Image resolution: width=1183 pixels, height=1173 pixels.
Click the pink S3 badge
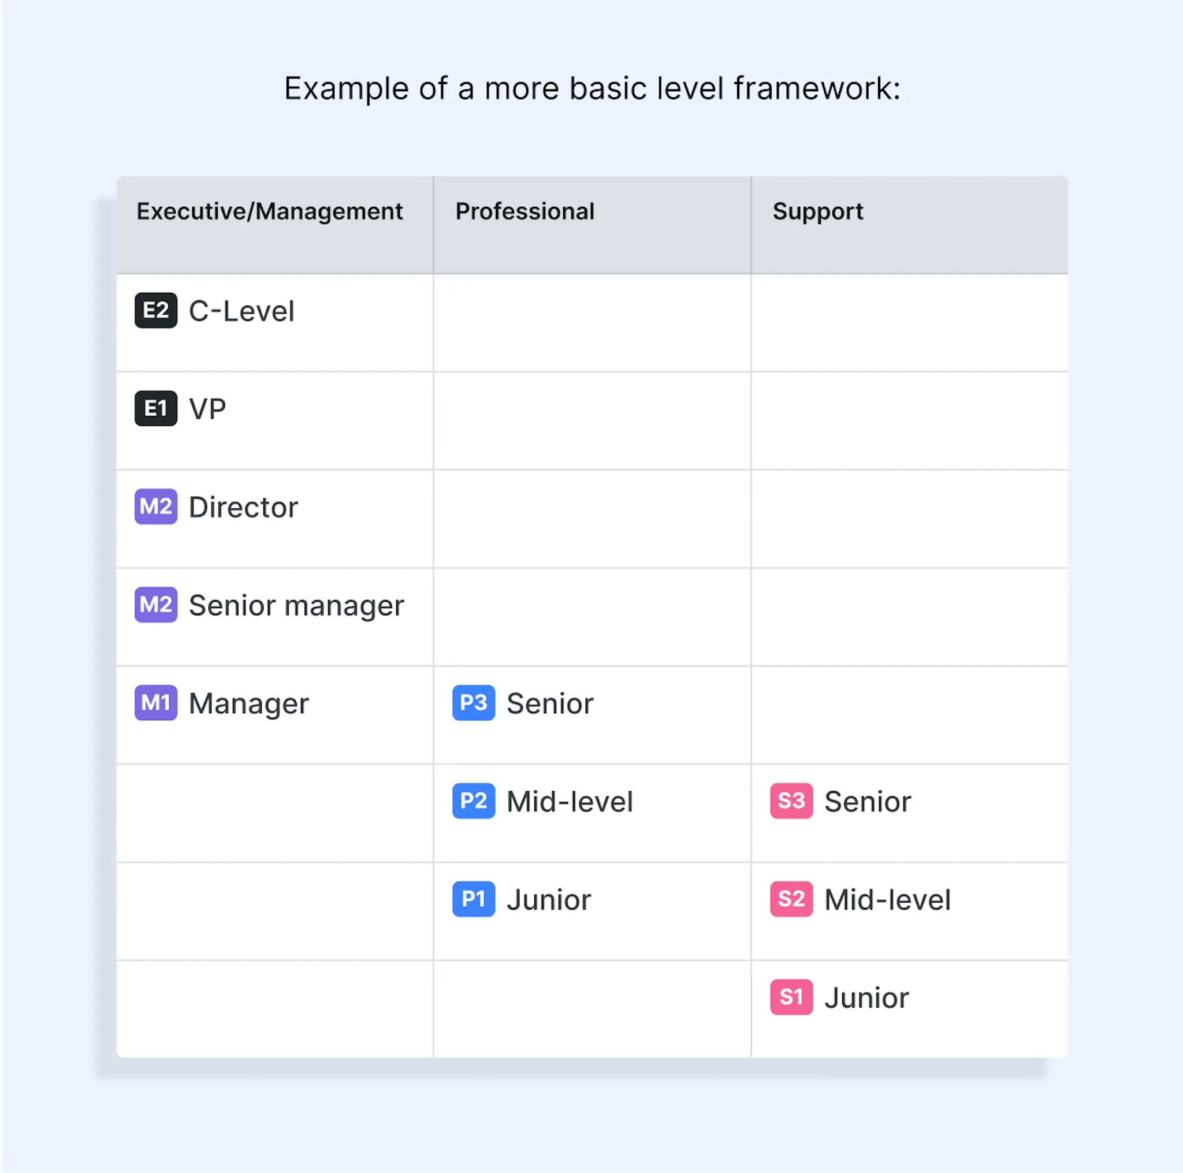pos(791,801)
